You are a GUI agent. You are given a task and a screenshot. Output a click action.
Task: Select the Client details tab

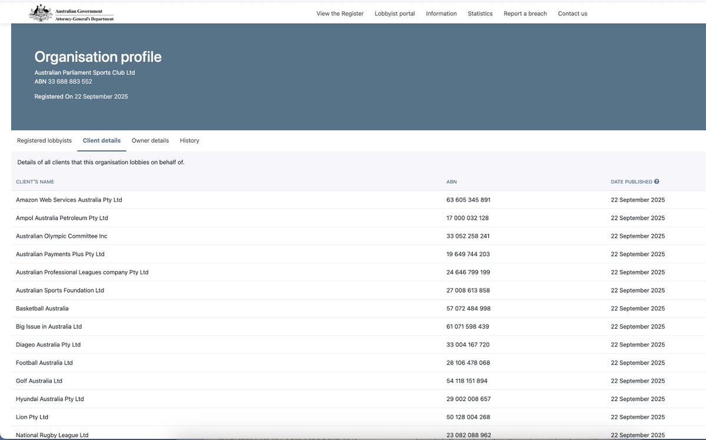tap(102, 141)
